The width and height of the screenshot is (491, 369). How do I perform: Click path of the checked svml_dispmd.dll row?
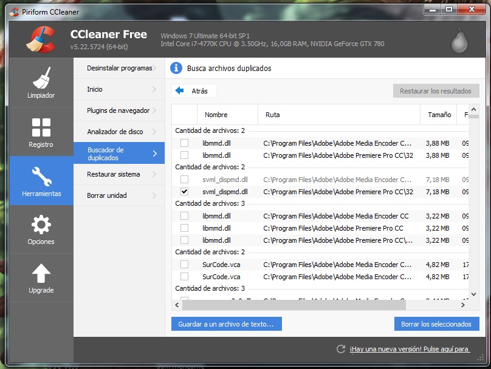338,191
